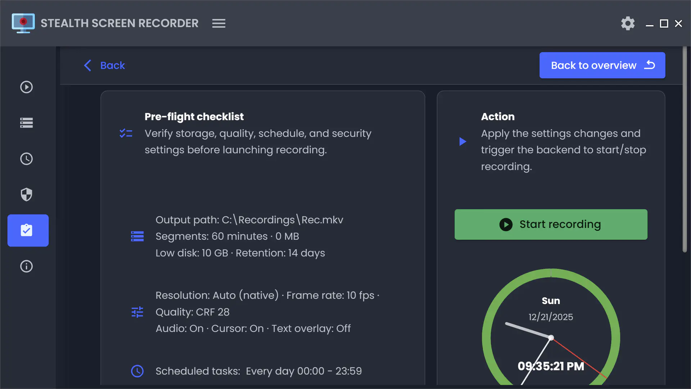Click the Stealth Screen Recorder logo
691x389 pixels.
(23, 23)
